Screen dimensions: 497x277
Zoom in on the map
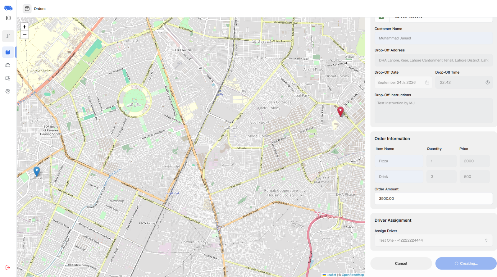(25, 27)
